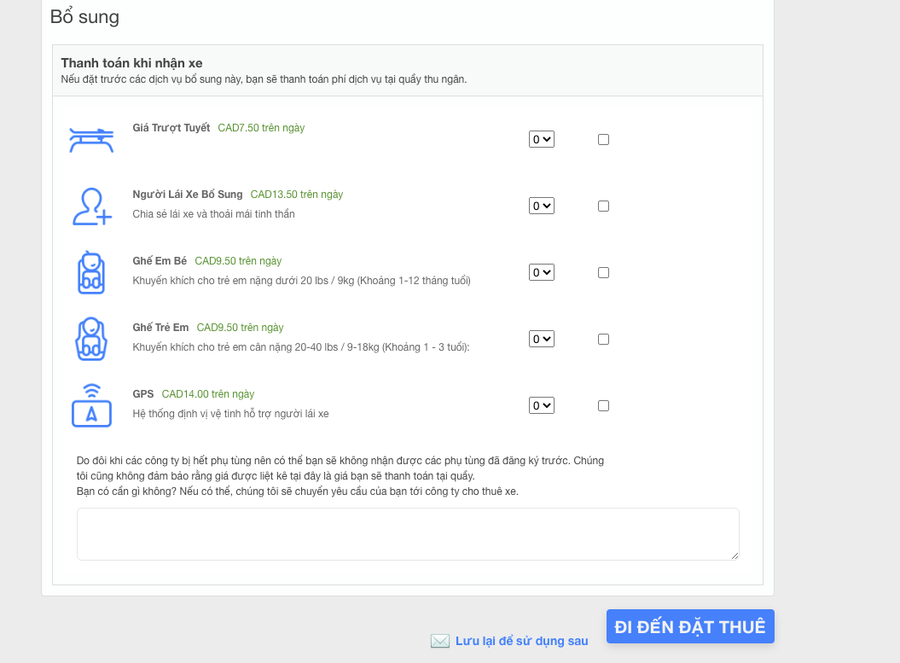900x663 pixels.
Task: Select the Ghế Trẻ Em checkbox
Action: coord(603,339)
